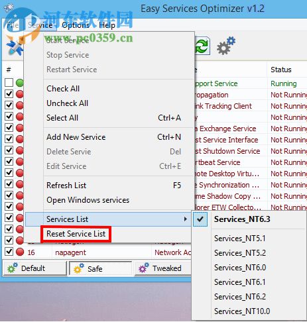Click Reset Service List entry
This screenshot has width=307, height=322.
pos(76,234)
